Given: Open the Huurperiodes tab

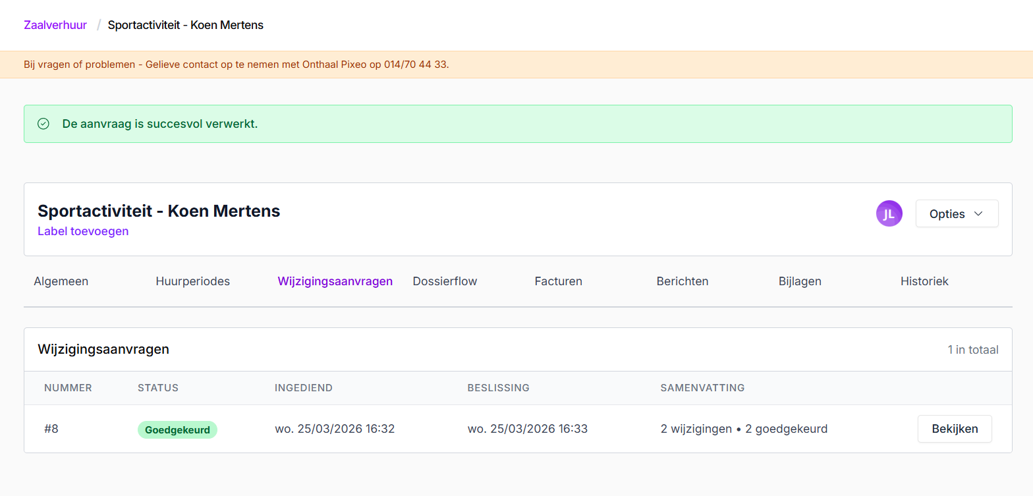Looking at the screenshot, I should 192,281.
